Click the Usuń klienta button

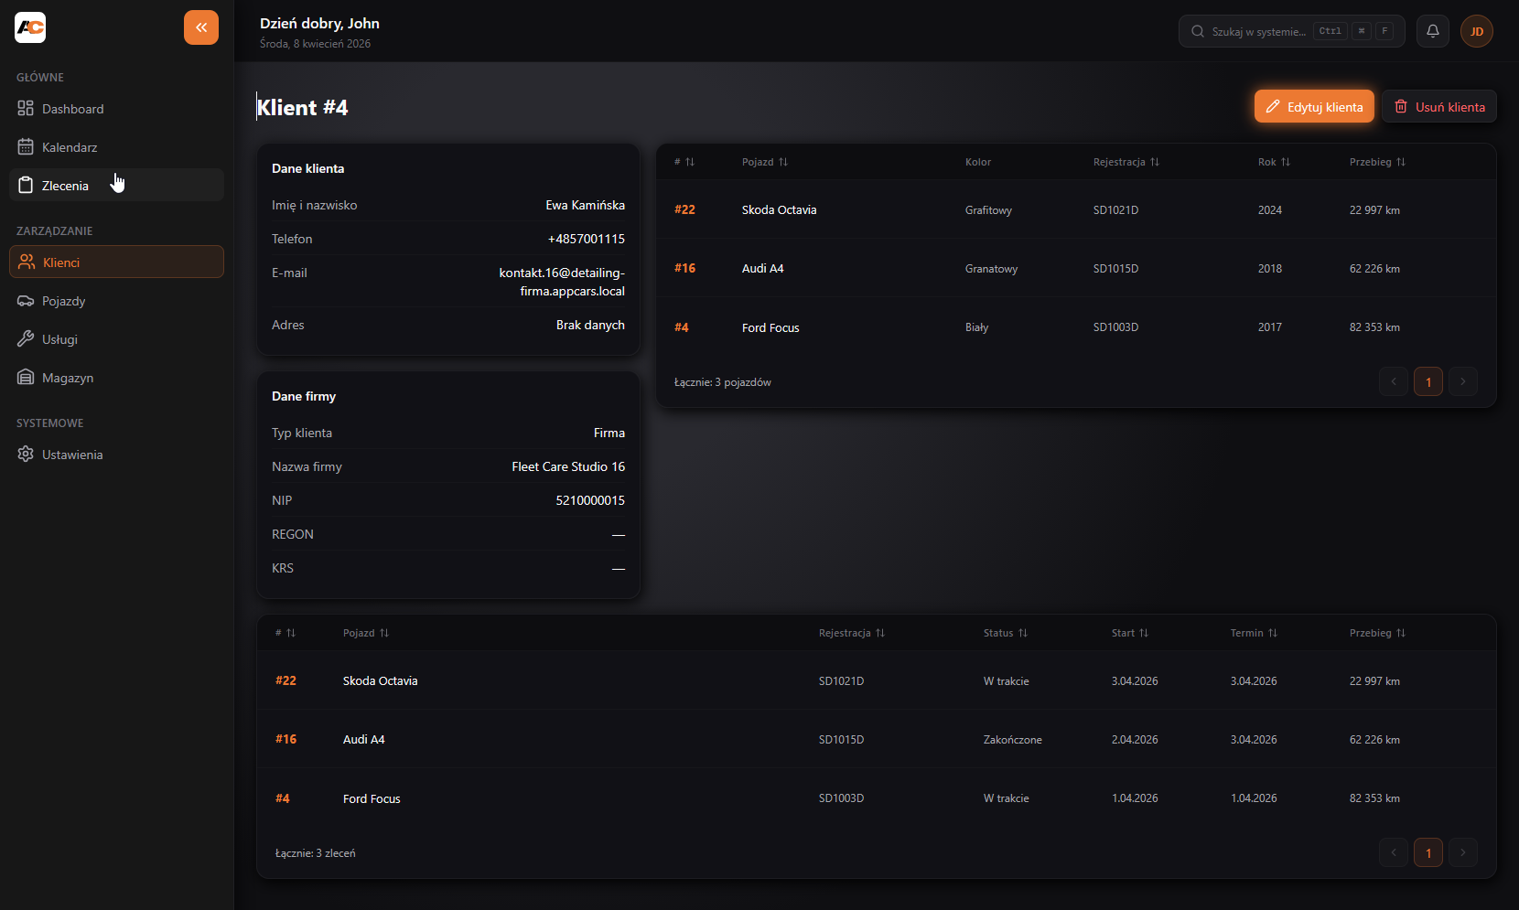click(x=1438, y=107)
